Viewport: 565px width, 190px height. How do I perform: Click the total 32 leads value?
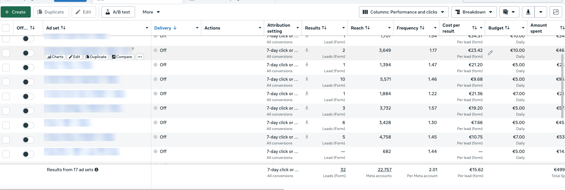coord(343,170)
